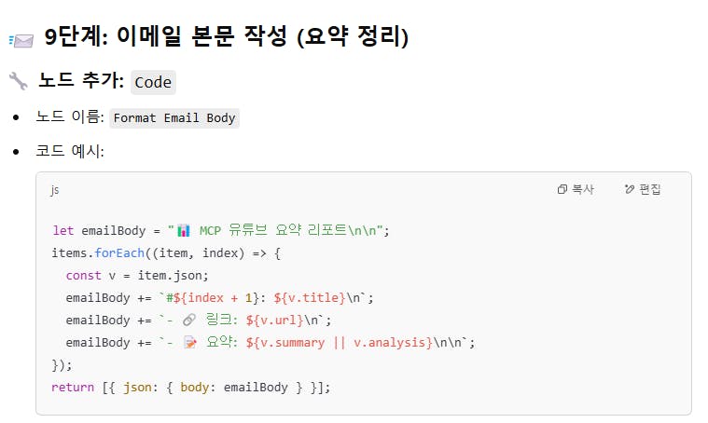The height and width of the screenshot is (423, 708).
Task: Click the return statement line
Action: (x=191, y=387)
